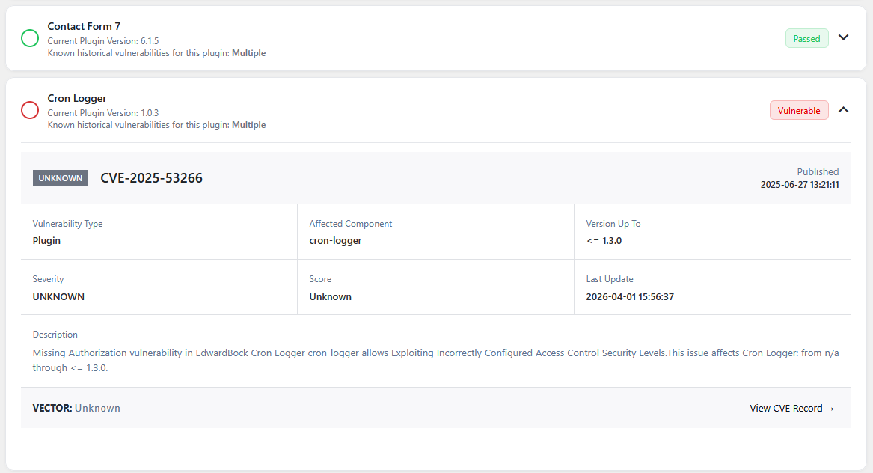Click Cron Logger's known historical vulnerabilities line

pyautogui.click(x=156, y=125)
